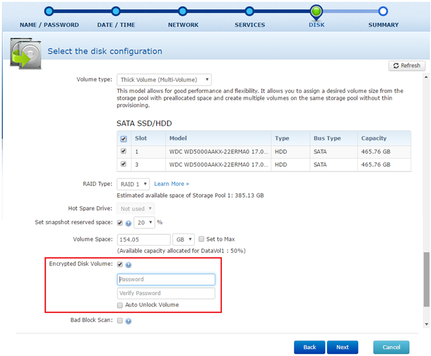The width and height of the screenshot is (431, 356).
Task: Click the Bad Block Scan help icon
Action: (129, 321)
